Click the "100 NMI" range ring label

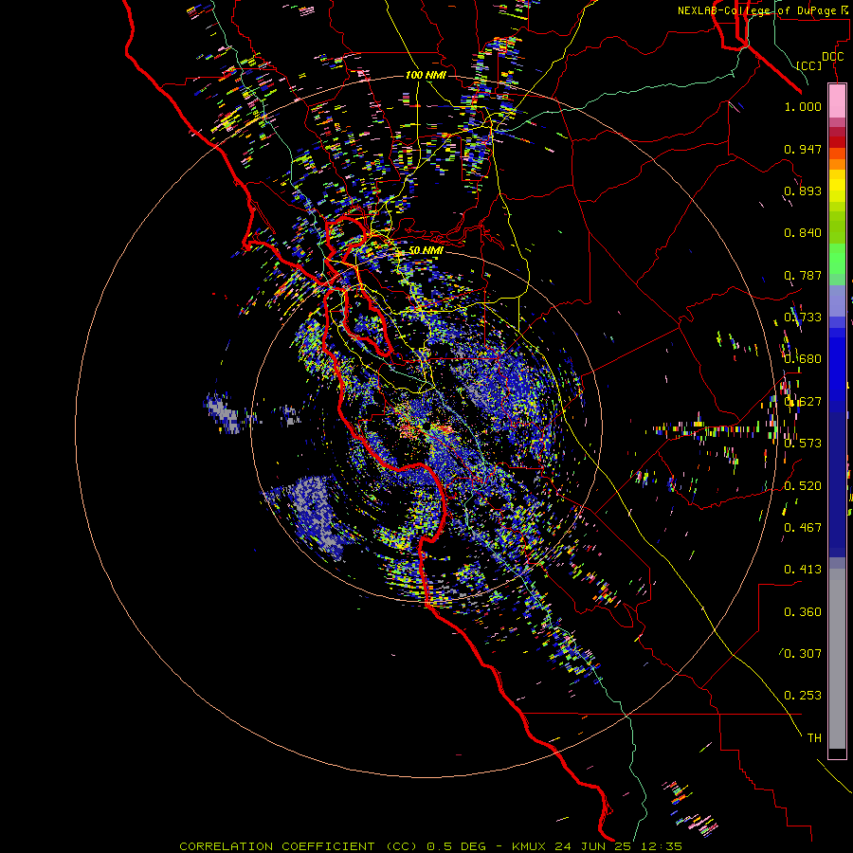pyautogui.click(x=426, y=75)
